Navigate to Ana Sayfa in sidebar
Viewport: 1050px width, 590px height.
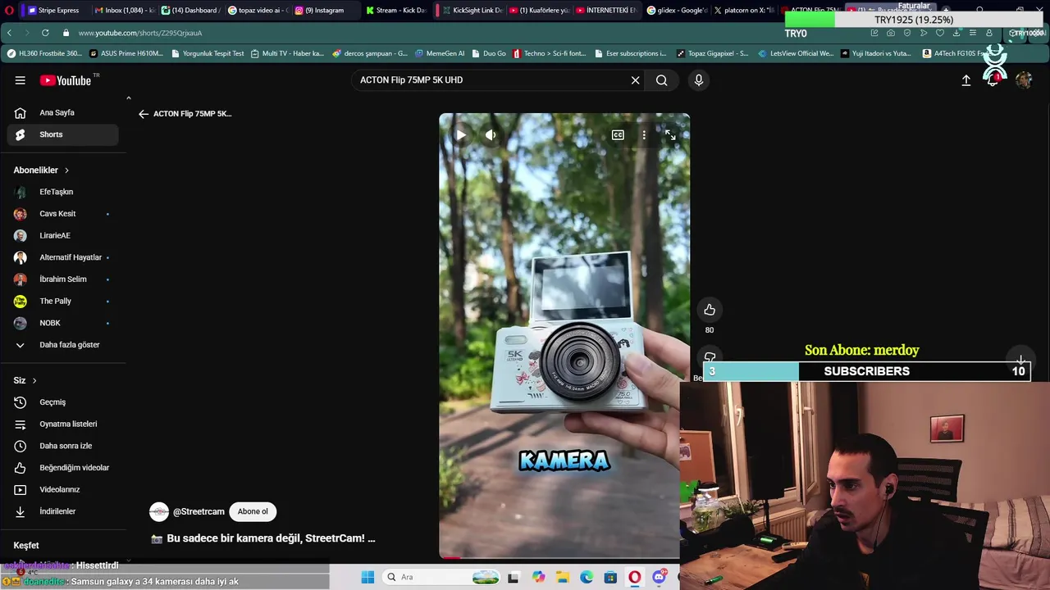click(x=63, y=112)
